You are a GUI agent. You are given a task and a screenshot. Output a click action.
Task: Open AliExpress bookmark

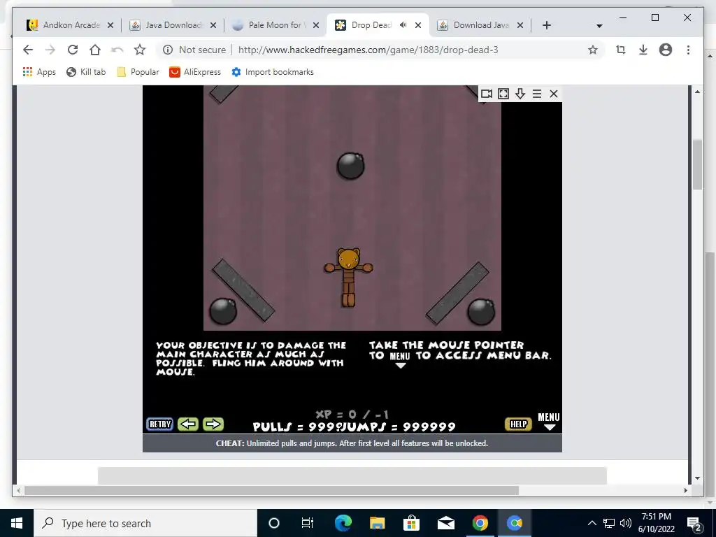tap(195, 72)
